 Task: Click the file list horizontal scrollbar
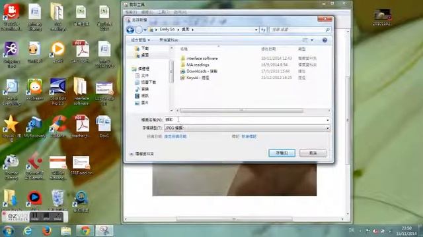click(241, 111)
